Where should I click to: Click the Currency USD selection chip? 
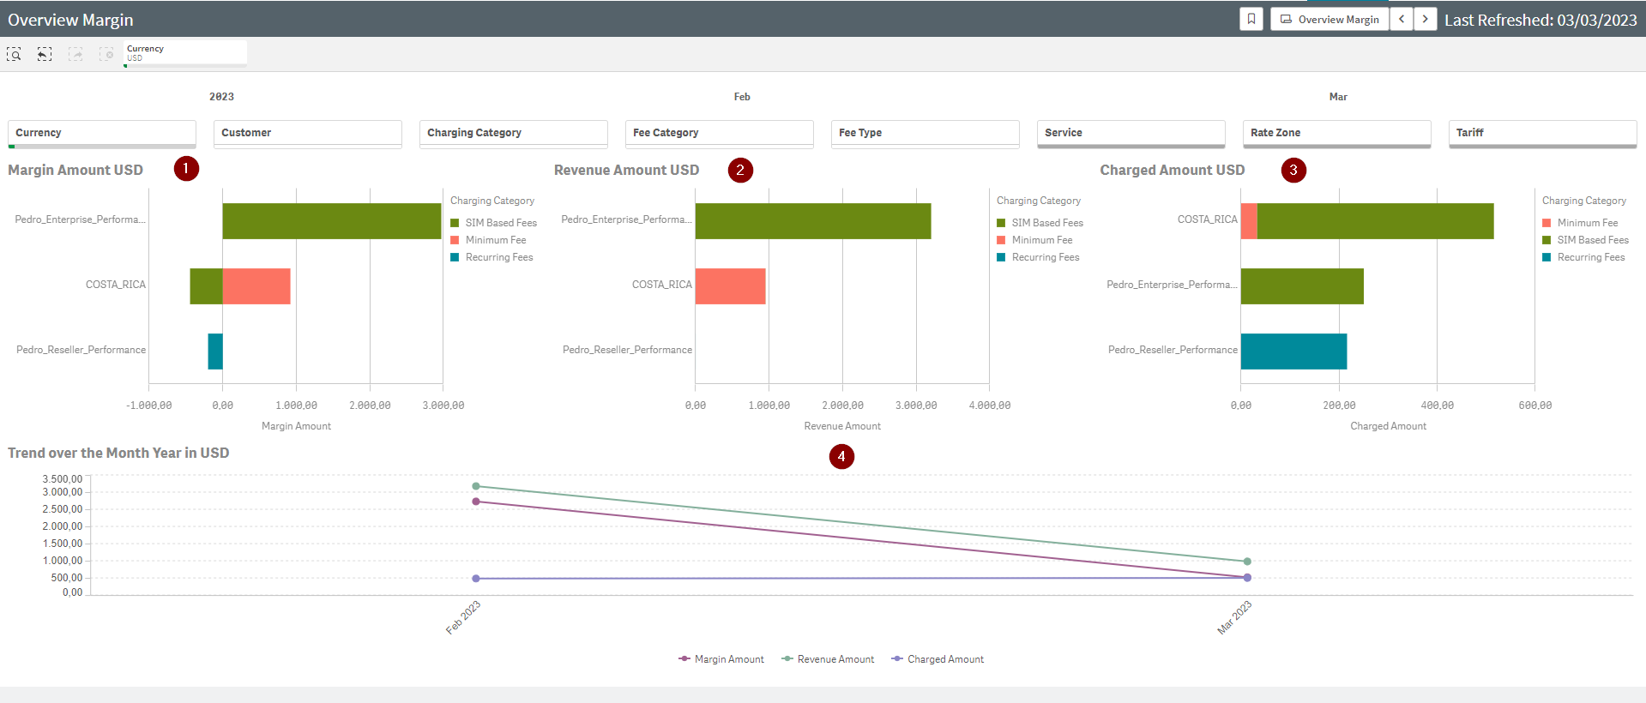coord(184,53)
